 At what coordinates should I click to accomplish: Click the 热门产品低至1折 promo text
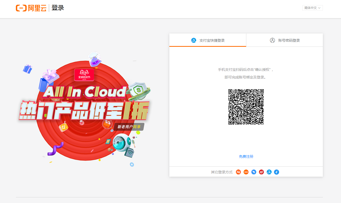pos(84,111)
